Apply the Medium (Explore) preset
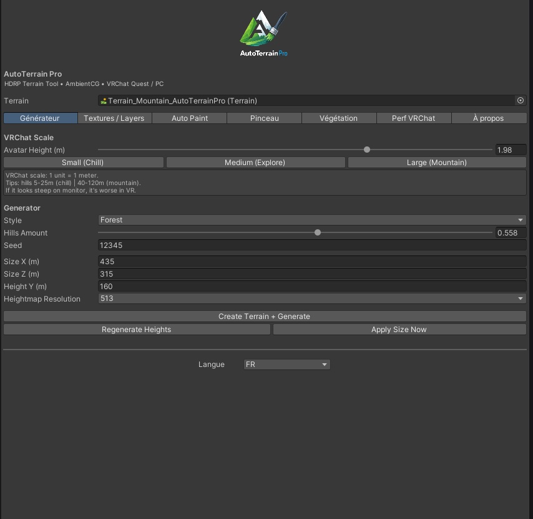 (x=255, y=162)
